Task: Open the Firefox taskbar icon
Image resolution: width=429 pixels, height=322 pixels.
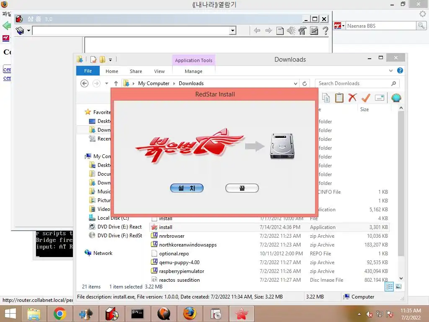Action: [189, 314]
